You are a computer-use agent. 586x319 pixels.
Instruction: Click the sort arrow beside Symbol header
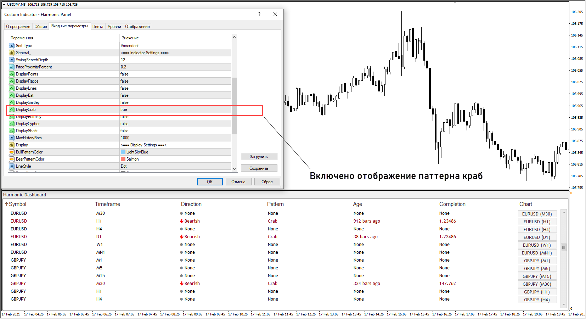tap(6, 204)
